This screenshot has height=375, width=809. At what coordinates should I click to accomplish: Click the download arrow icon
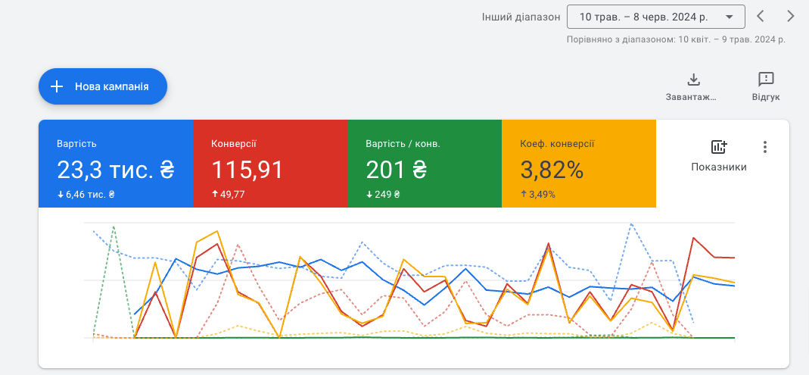tap(692, 80)
